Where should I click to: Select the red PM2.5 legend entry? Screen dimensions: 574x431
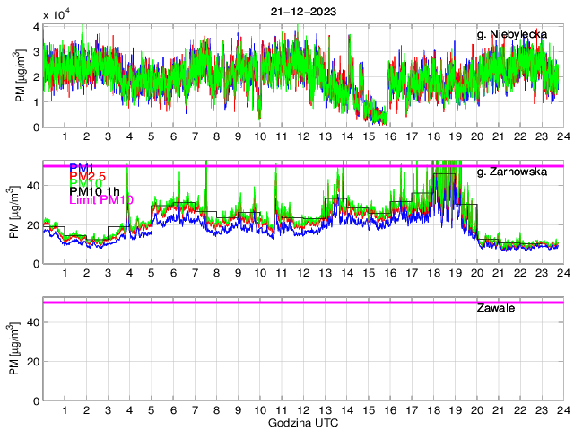pos(88,180)
